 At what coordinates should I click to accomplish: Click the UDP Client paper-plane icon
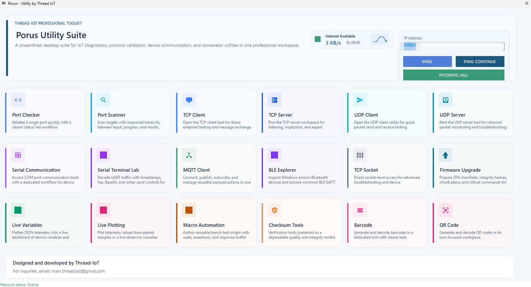pos(360,100)
